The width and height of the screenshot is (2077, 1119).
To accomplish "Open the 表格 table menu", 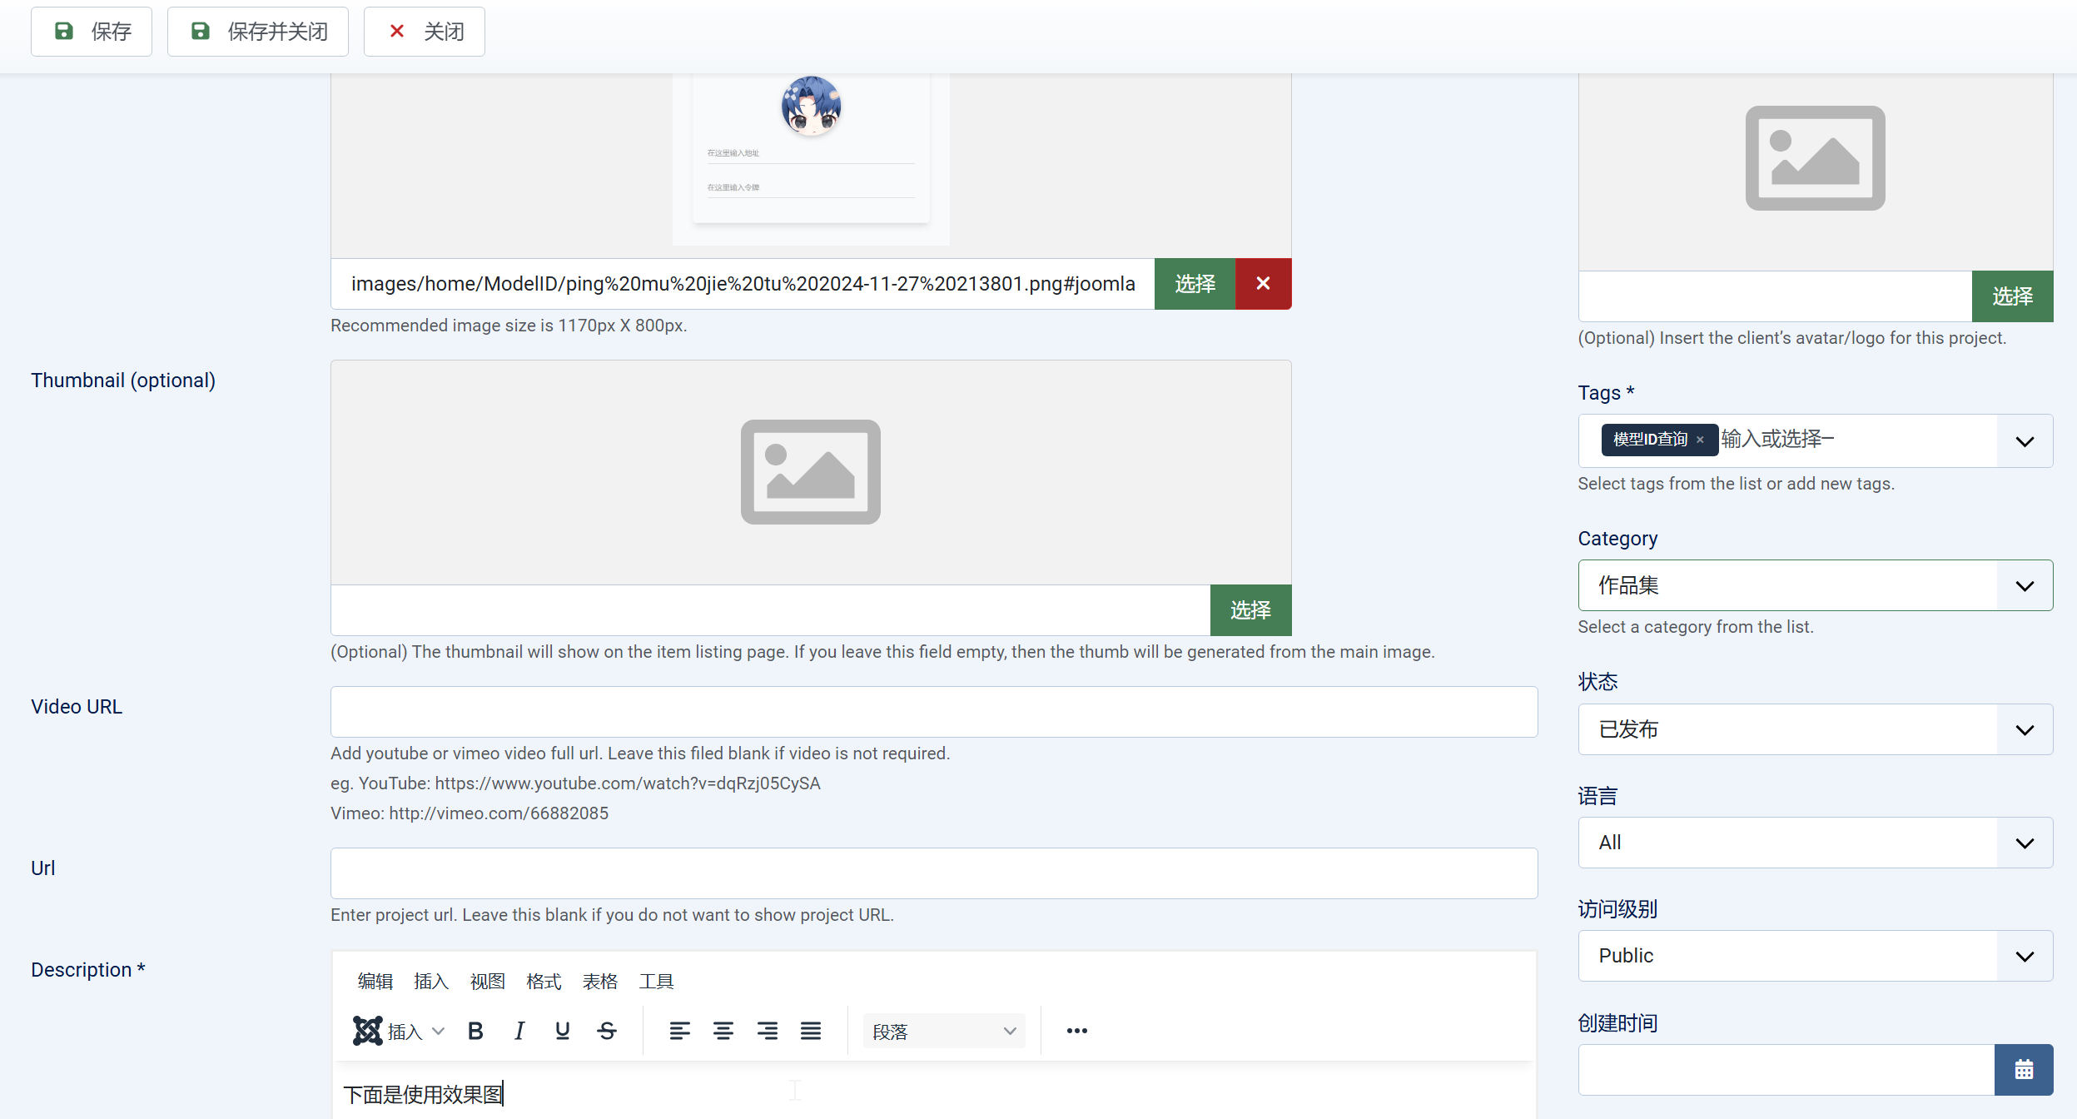I will (599, 982).
